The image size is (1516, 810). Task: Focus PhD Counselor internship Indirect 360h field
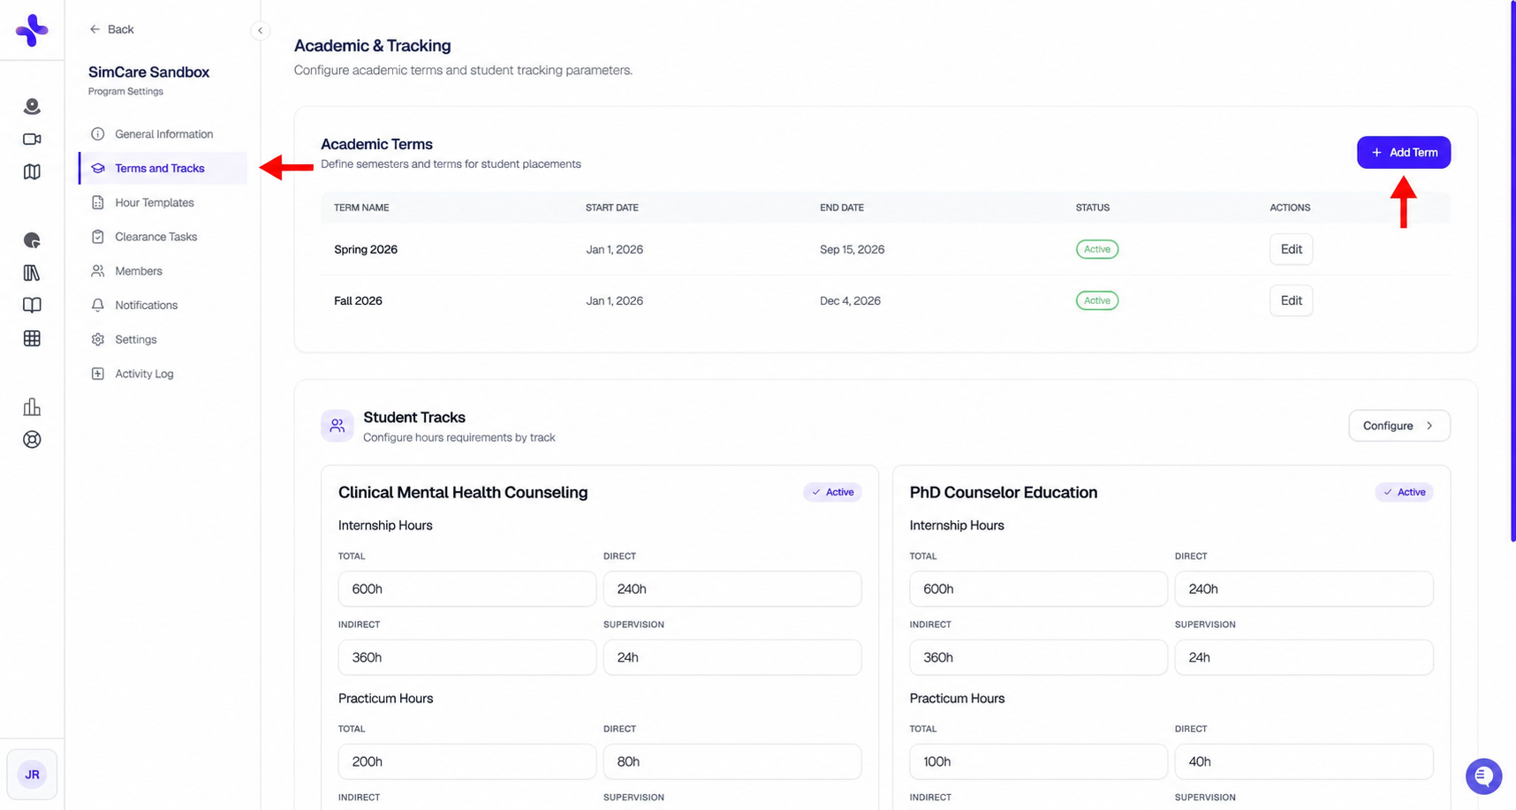(x=1039, y=657)
